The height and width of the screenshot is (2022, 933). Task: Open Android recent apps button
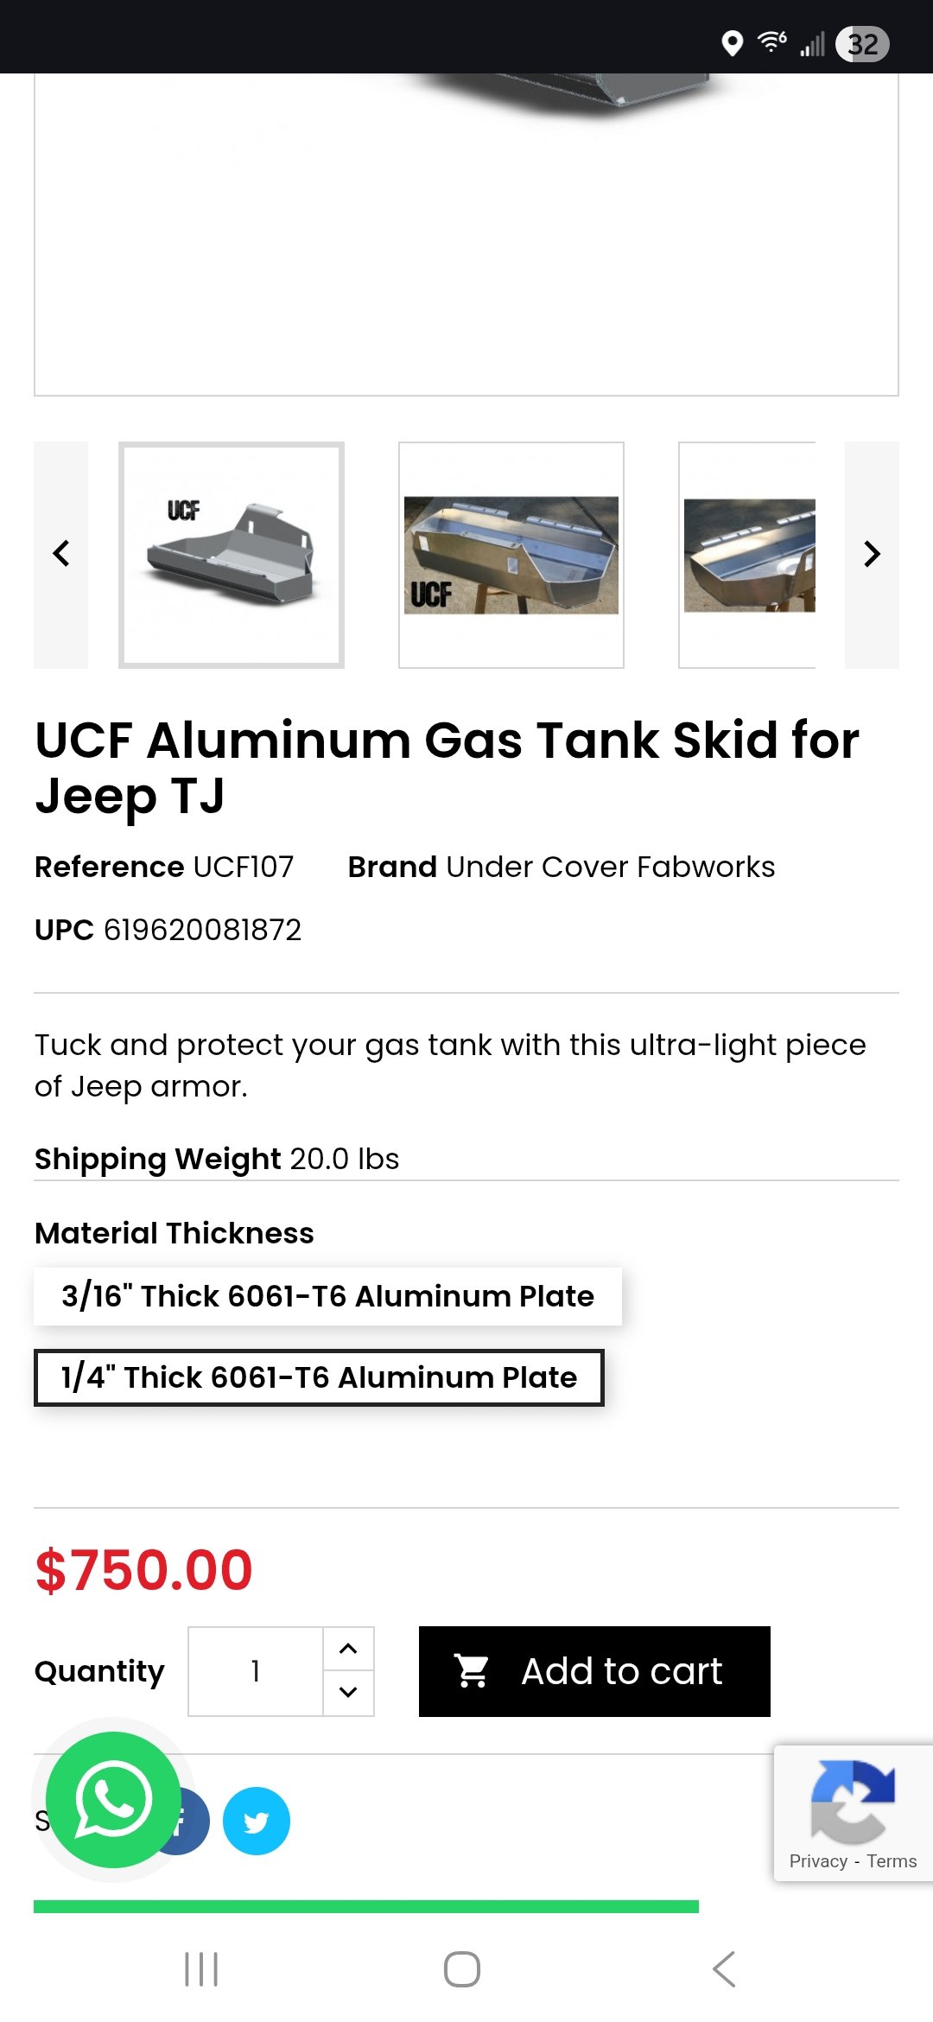[x=201, y=1969]
